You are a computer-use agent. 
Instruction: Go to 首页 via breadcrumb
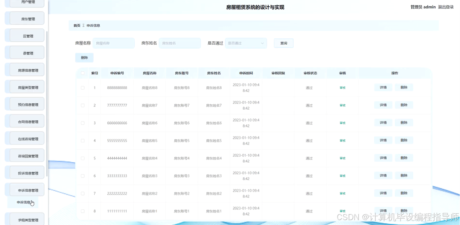coord(77,26)
